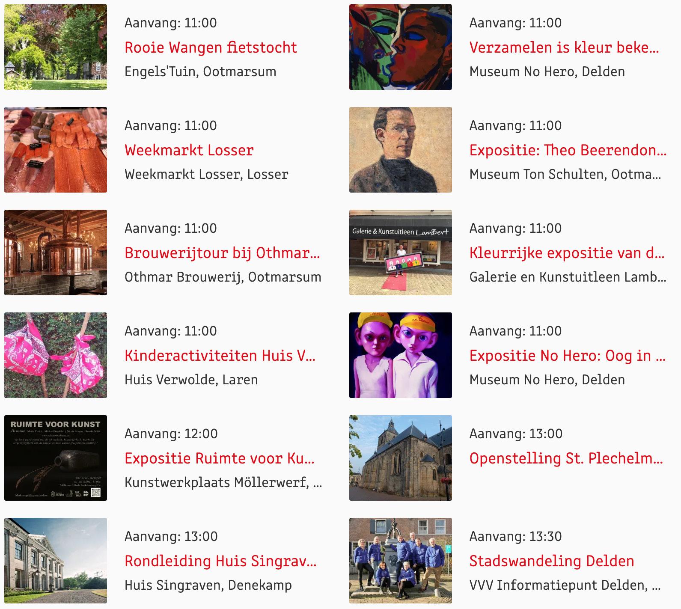Click the pink bandana bundles thumbnail

(x=56, y=355)
